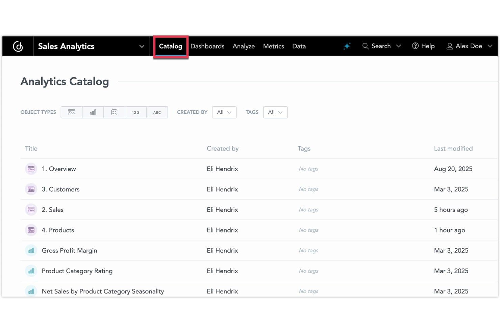500x333 pixels.
Task: Click 'Aug 20, 2025' date cell
Action: pos(453,169)
